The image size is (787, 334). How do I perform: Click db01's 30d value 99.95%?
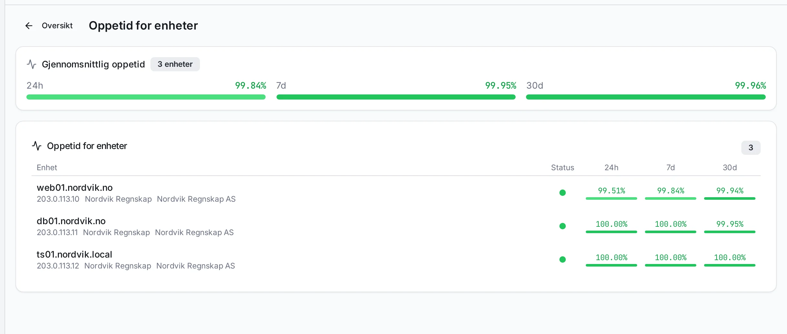pos(730,224)
